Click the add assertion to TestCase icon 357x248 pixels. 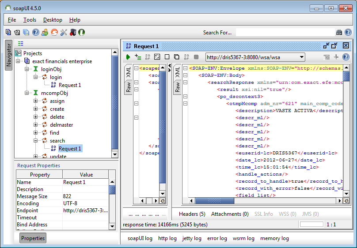point(138,57)
